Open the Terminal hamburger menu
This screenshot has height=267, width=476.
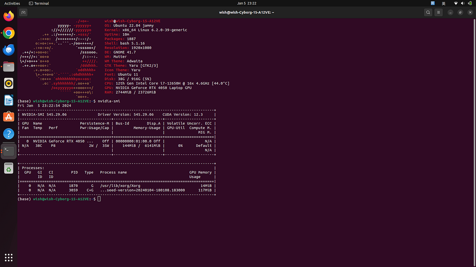coord(438,12)
